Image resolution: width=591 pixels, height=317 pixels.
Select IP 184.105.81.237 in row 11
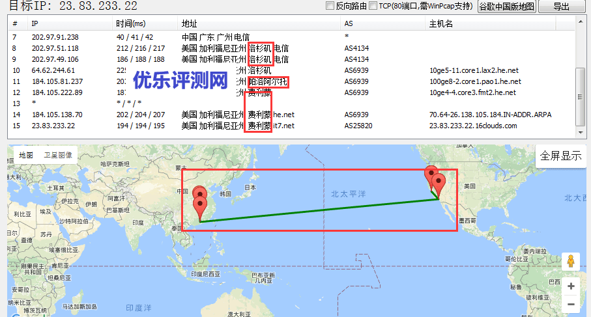click(x=57, y=81)
